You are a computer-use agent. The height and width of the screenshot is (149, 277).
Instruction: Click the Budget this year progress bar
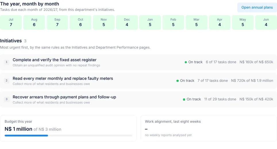[x=68, y=136]
